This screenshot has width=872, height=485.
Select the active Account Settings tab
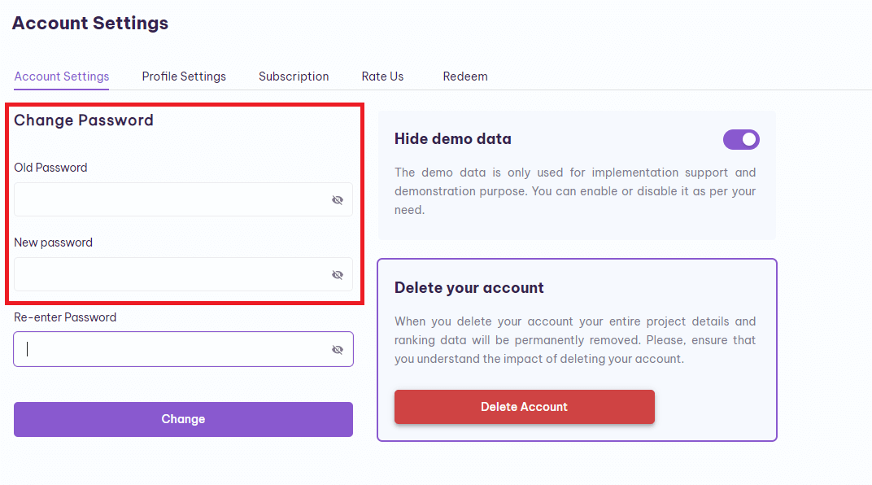62,76
